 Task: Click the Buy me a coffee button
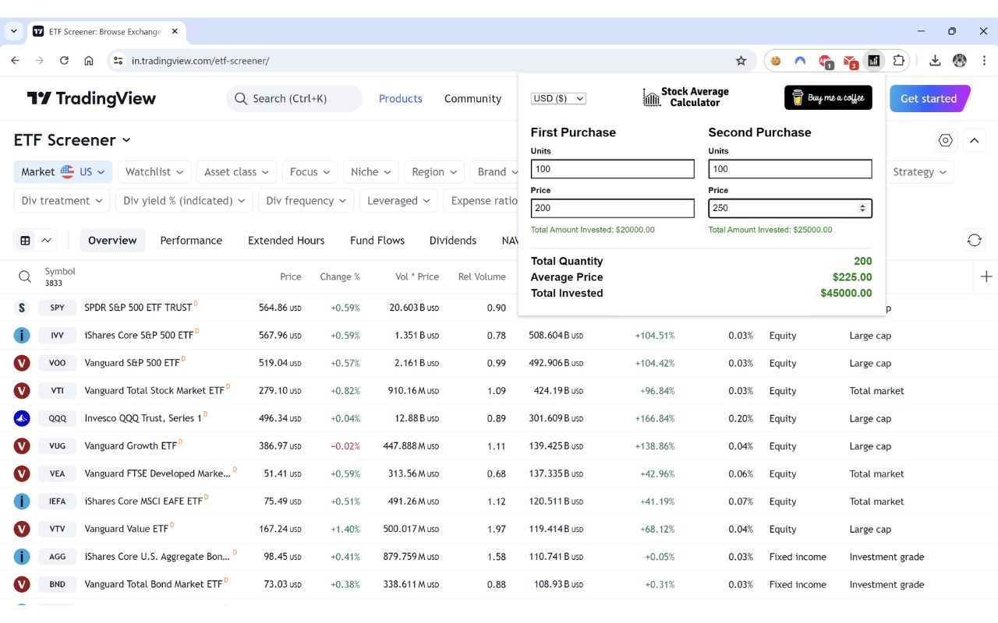coord(828,98)
